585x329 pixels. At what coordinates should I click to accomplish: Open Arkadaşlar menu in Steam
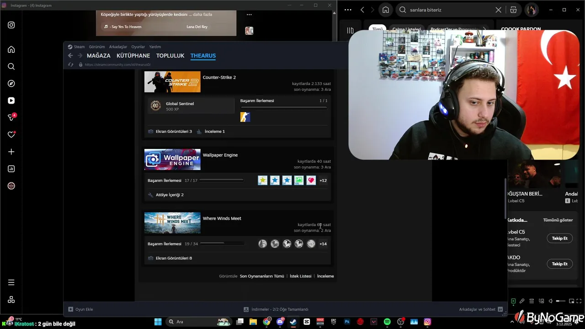[118, 47]
